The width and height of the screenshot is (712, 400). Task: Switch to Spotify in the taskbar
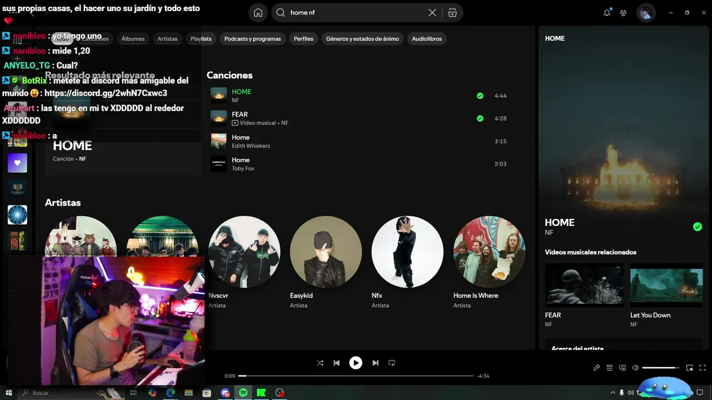(x=243, y=393)
